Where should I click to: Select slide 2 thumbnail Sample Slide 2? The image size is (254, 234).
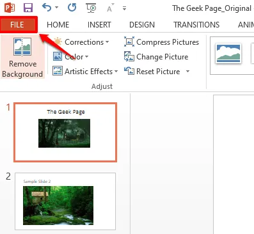65,201
